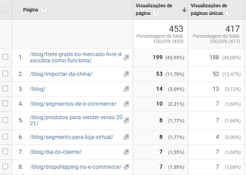Open the /blog/produtos-para-vender-verao-2021/ link
This screenshot has width=246, height=175.
click(x=76, y=120)
